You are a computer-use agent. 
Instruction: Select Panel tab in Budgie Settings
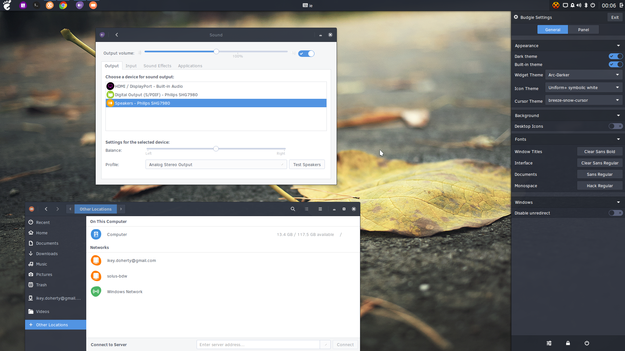click(x=583, y=30)
